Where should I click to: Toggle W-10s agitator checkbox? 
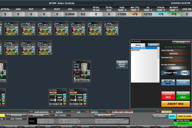tap(17, 34)
